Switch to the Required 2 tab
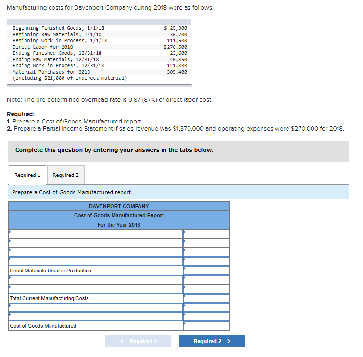 pyautogui.click(x=66, y=175)
